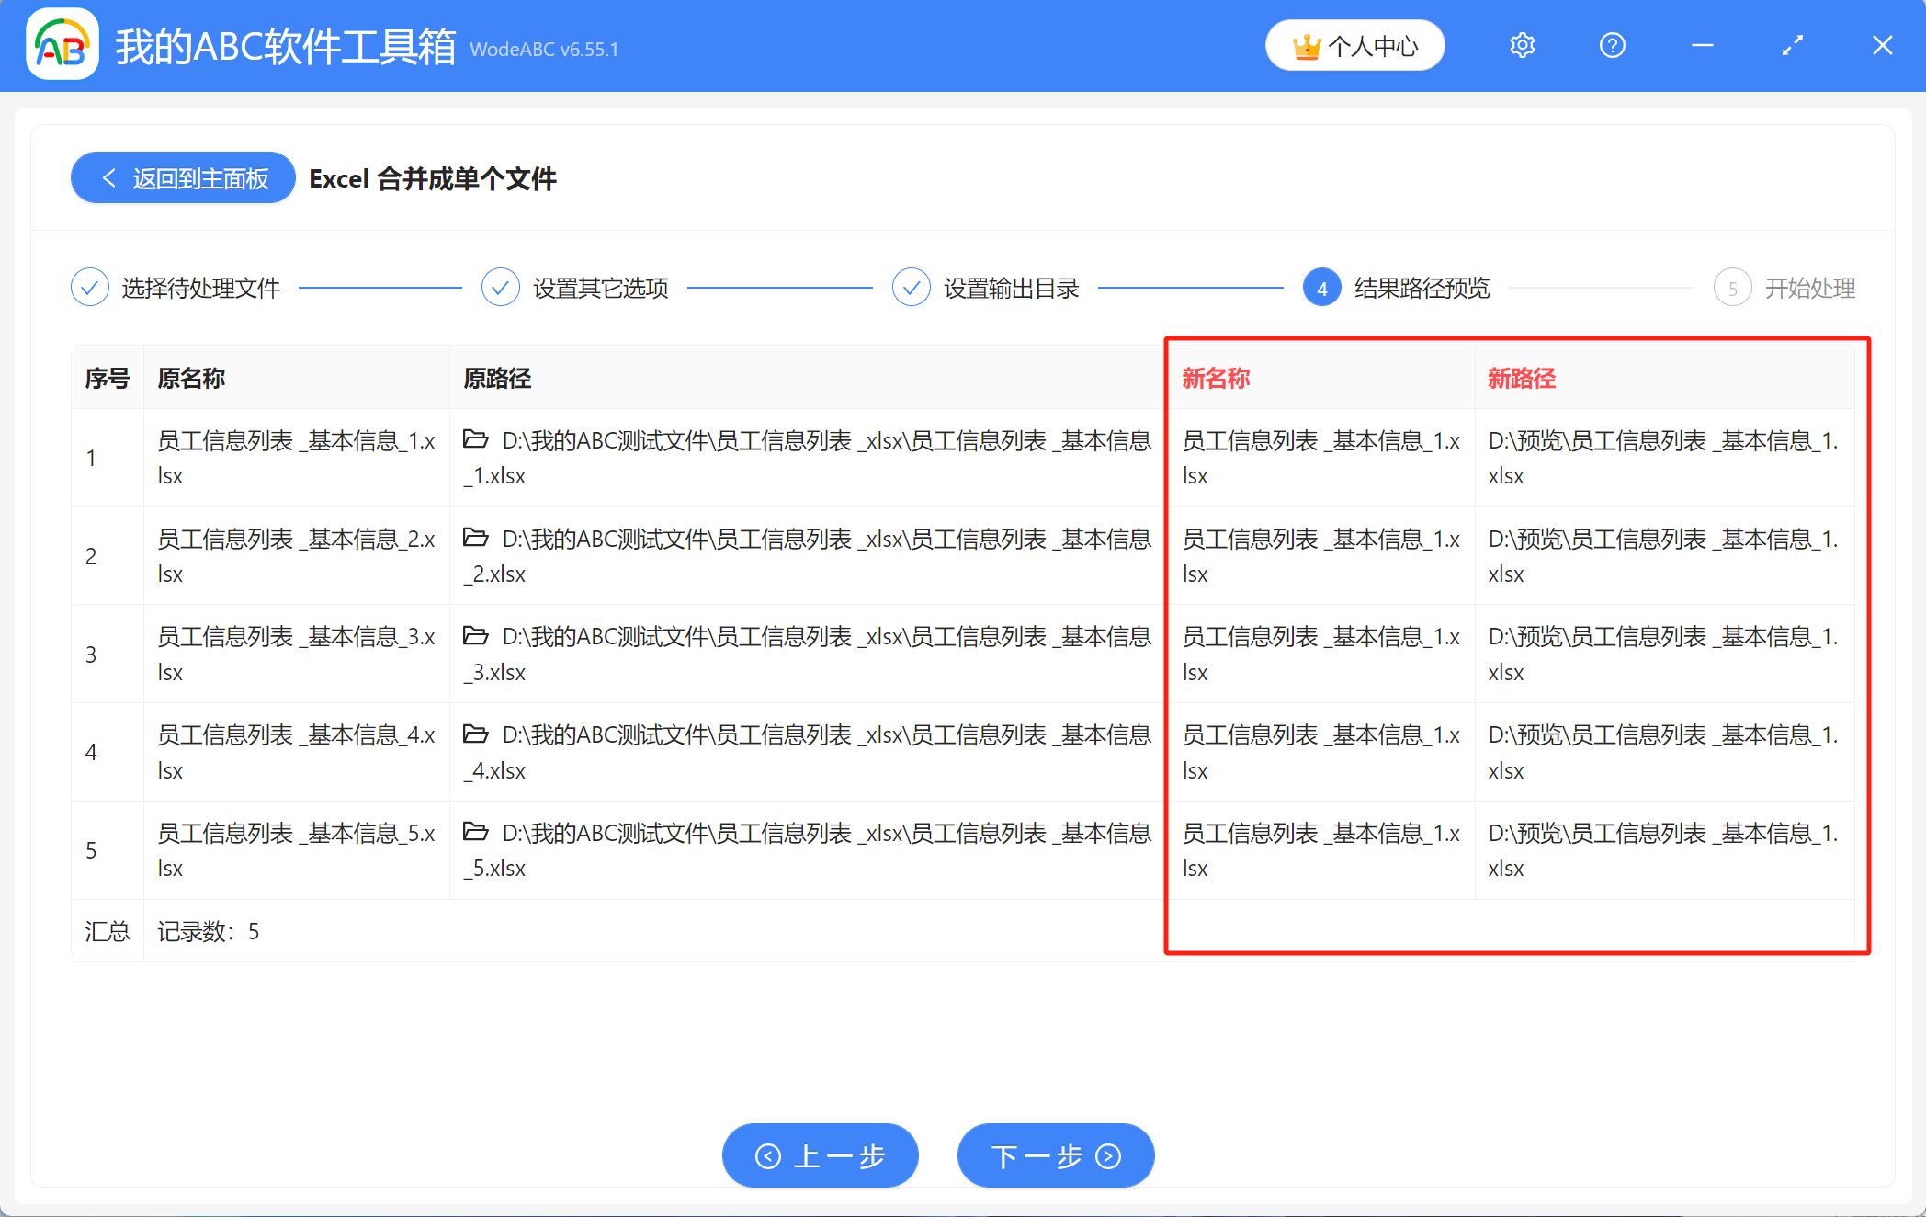Click the numbered circle 4 on 结果路径预览
The image size is (1926, 1217).
pos(1321,287)
